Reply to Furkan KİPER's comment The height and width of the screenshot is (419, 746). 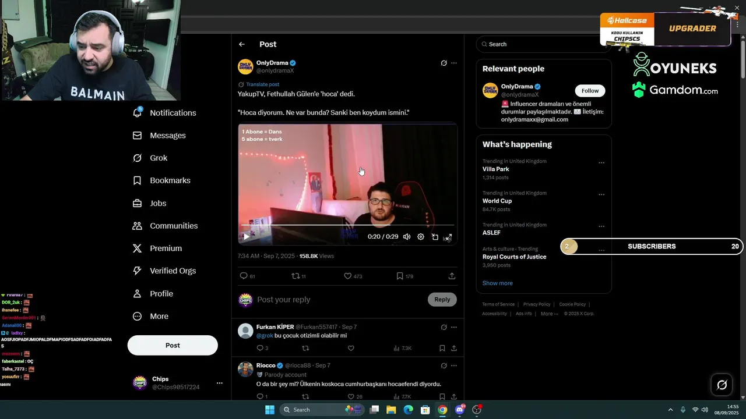(x=261, y=348)
